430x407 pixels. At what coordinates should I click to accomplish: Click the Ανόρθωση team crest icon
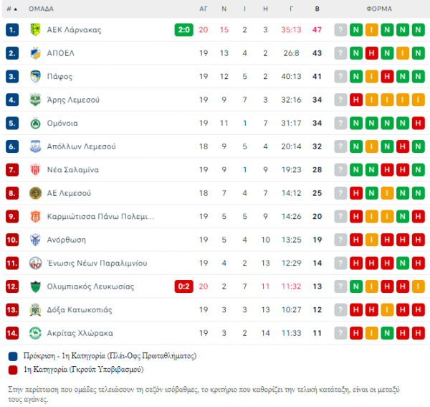pyautogui.click(x=35, y=240)
